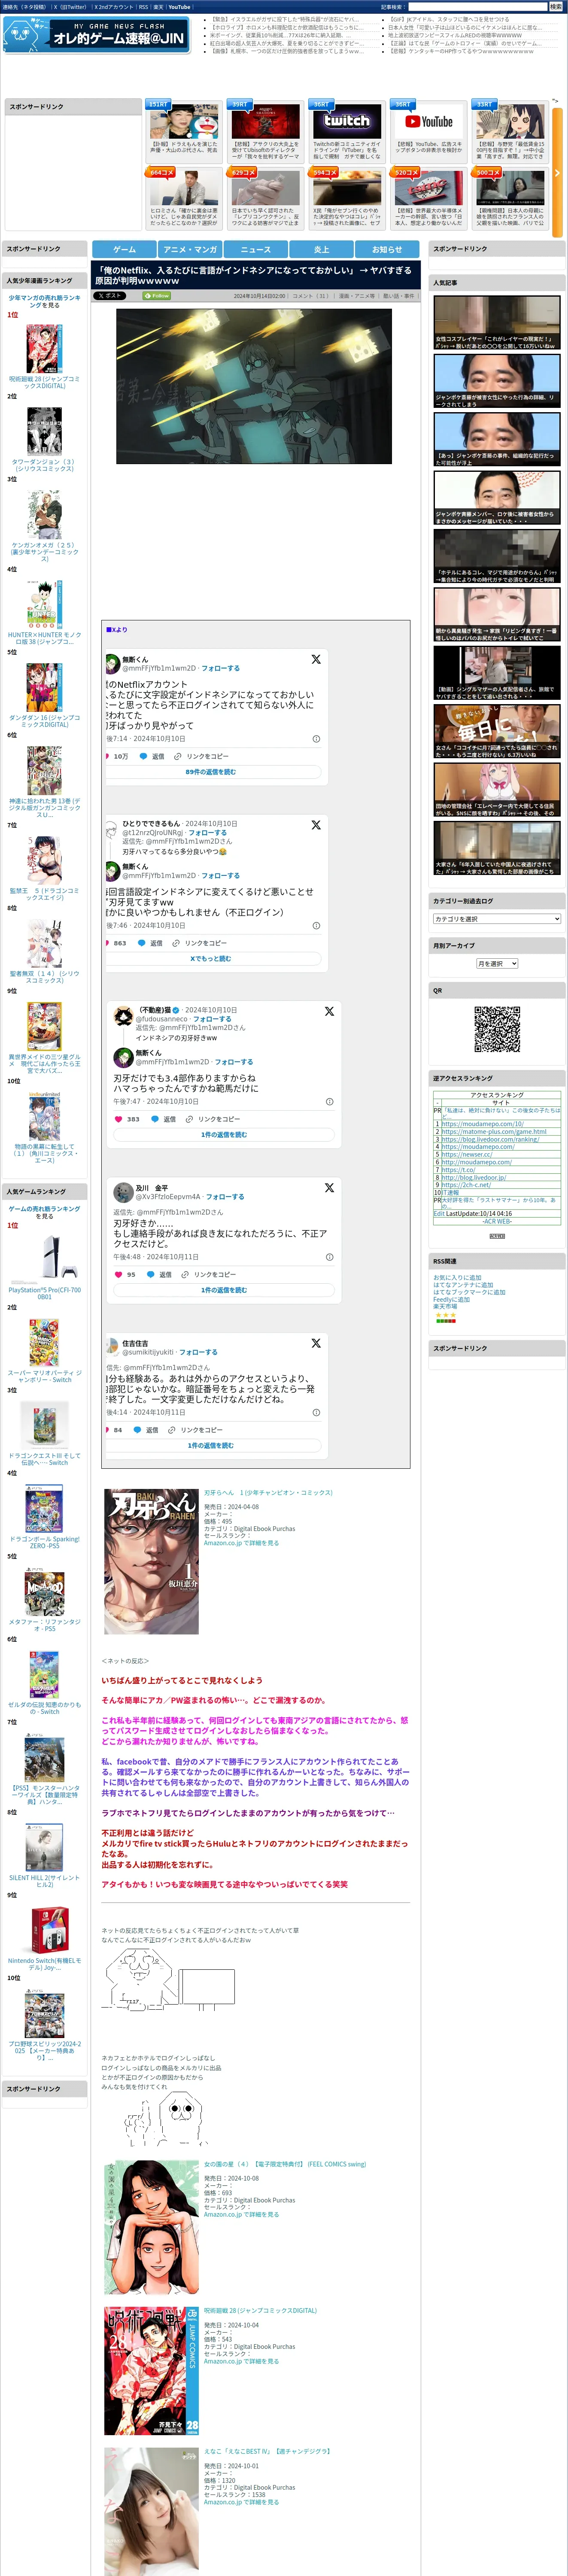The width and height of the screenshot is (568, 2576).
Task: Click link-copy icon on 84 likes tweet
Action: 172,1430
